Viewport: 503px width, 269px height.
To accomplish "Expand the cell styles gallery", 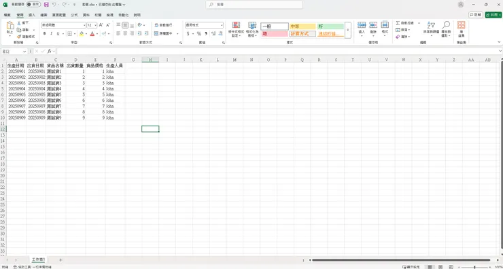I will pyautogui.click(x=348, y=30).
